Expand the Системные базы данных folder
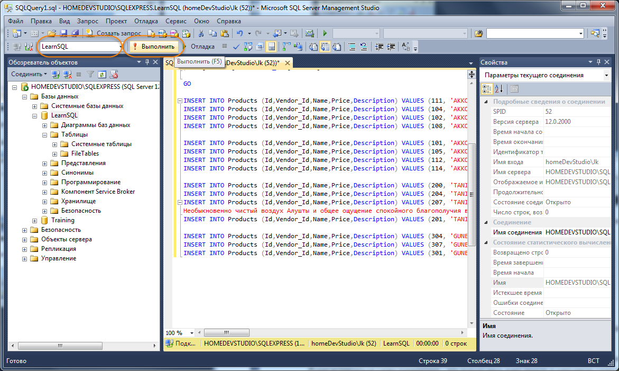The width and height of the screenshot is (619, 371). 34,106
